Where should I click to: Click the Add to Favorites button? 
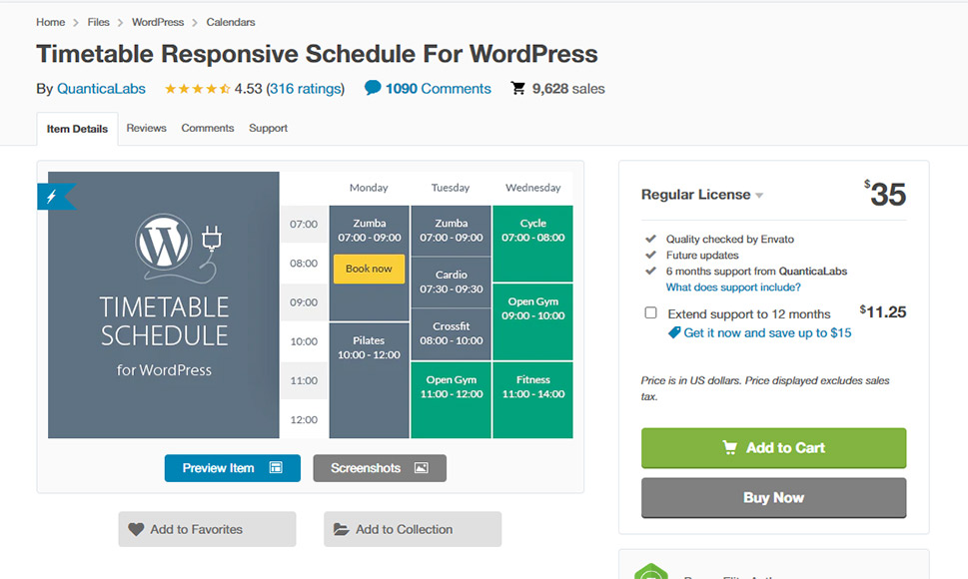(207, 529)
